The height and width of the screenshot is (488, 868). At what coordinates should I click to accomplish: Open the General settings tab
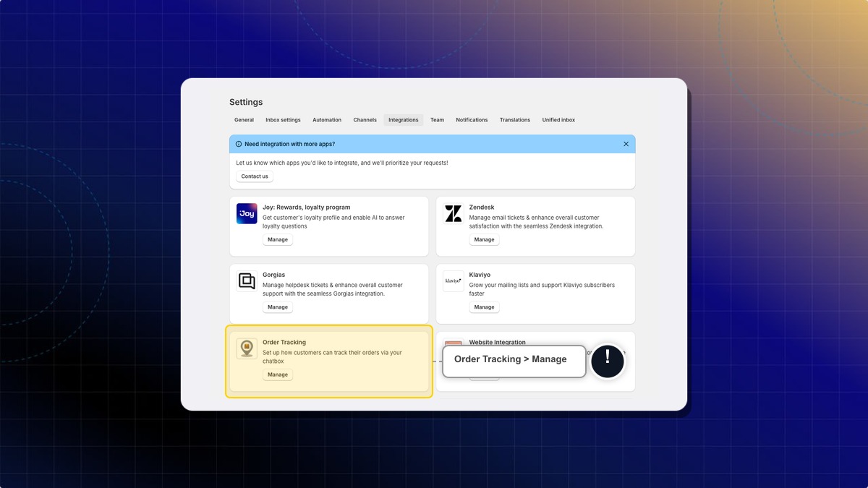244,120
